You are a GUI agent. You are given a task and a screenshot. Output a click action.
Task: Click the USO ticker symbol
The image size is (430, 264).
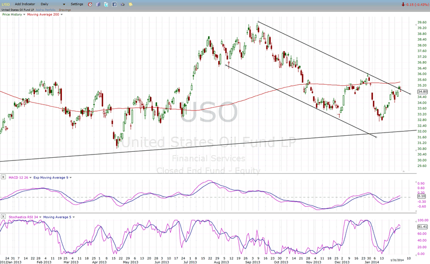(x=6, y=4)
